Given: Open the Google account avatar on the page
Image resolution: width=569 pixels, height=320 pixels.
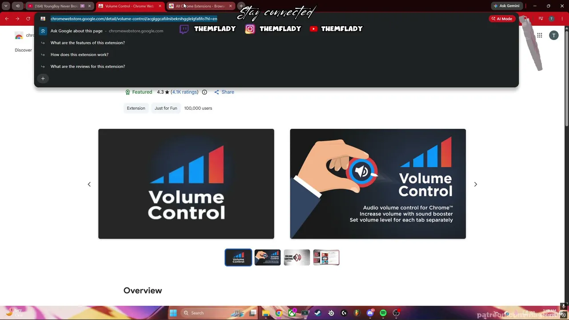Looking at the screenshot, I should point(554,36).
